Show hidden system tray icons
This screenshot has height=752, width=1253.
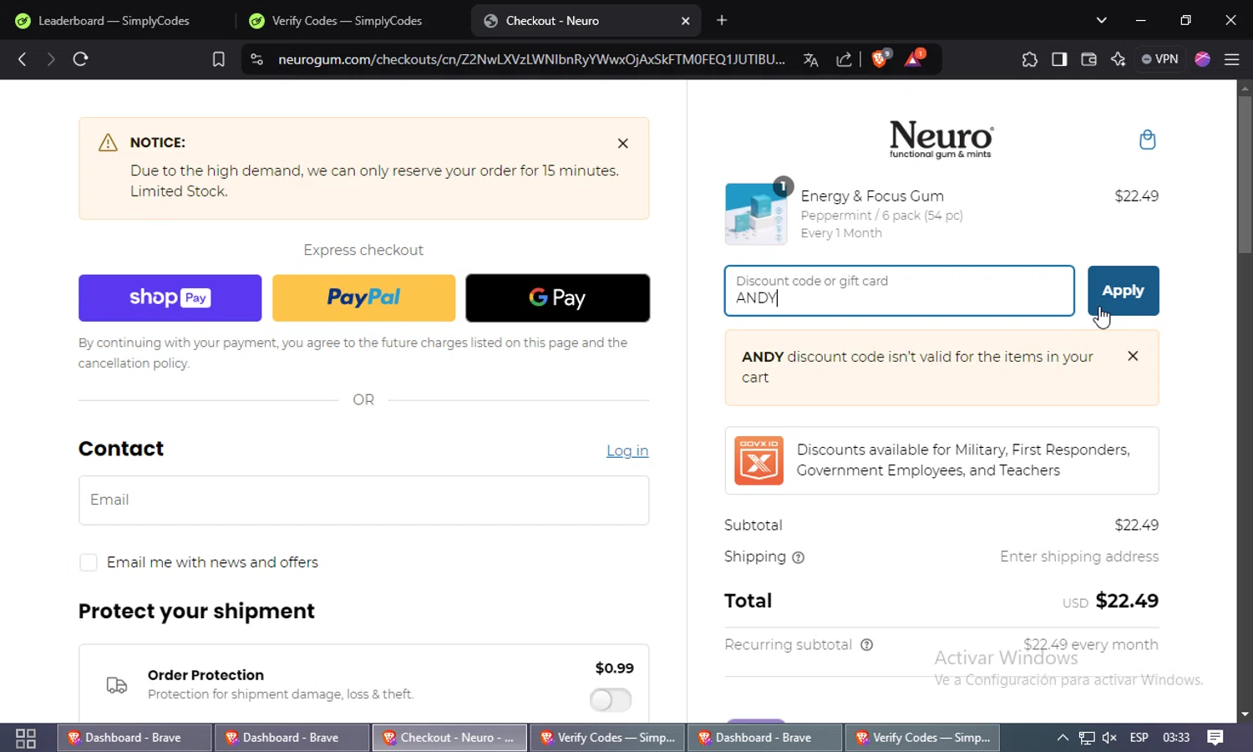1063,738
